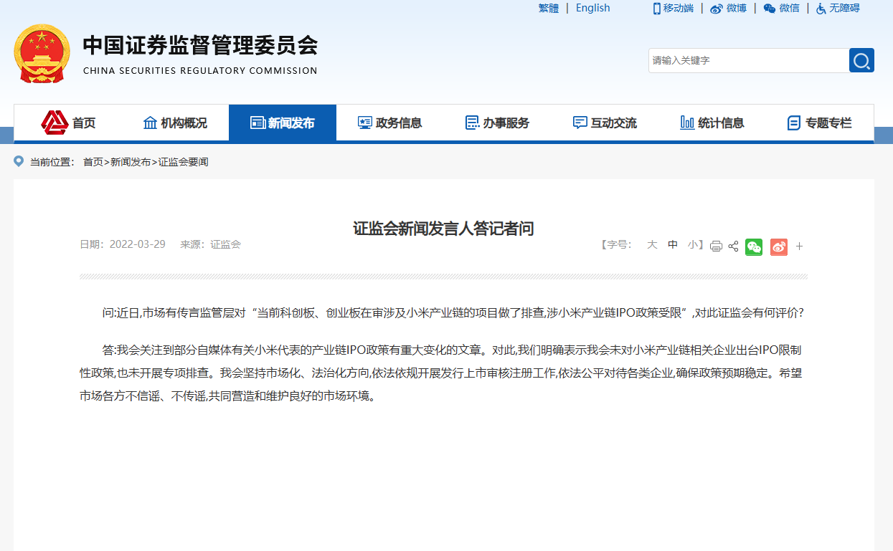Image resolution: width=893 pixels, height=551 pixels.
Task: Click the accessibility wheelchair icon
Action: (x=821, y=9)
